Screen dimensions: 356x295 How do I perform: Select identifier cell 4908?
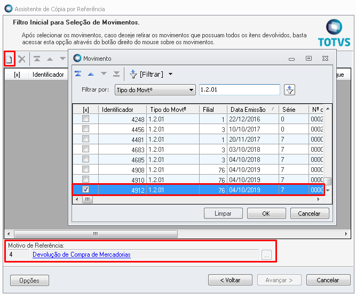[122, 170]
